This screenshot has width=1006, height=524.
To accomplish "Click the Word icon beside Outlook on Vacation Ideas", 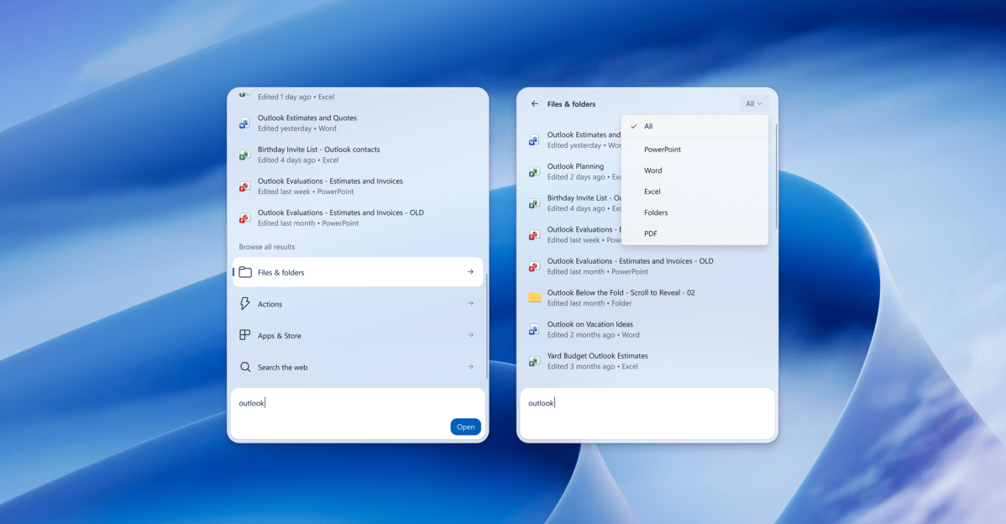I will 534,329.
